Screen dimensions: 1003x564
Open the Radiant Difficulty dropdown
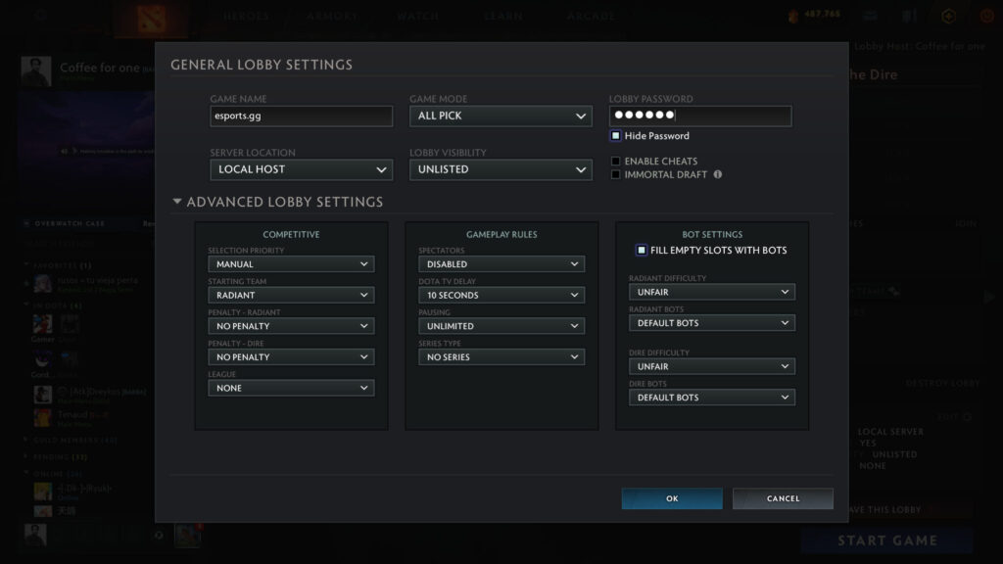(711, 291)
